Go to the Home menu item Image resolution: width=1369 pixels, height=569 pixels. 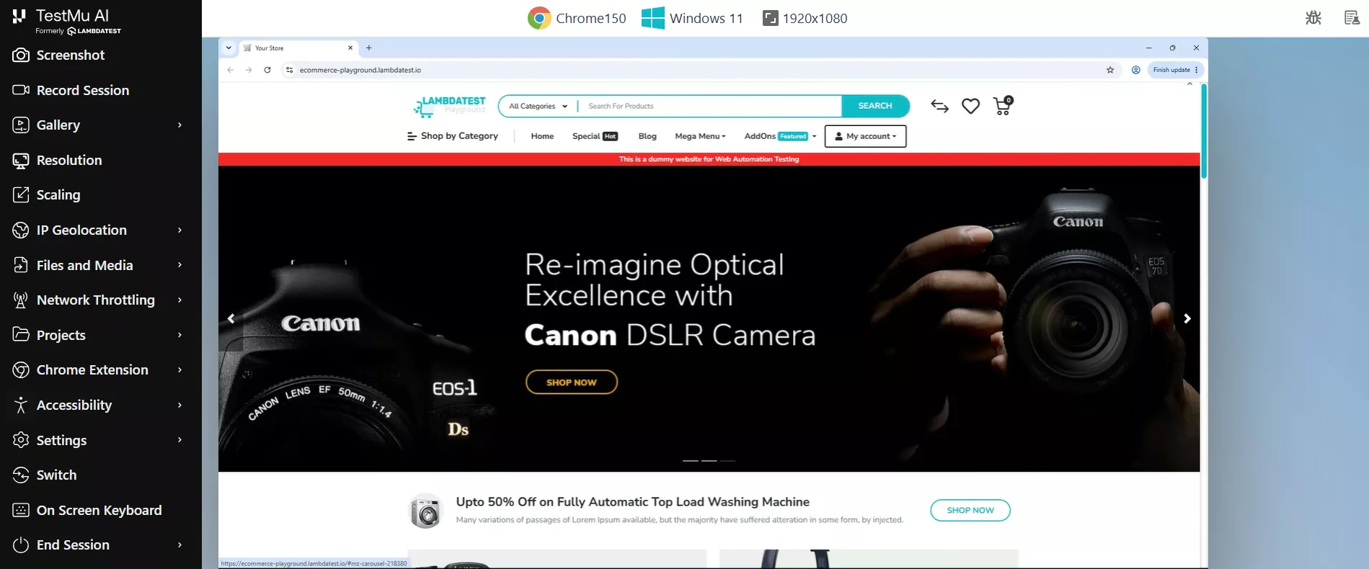[542, 136]
